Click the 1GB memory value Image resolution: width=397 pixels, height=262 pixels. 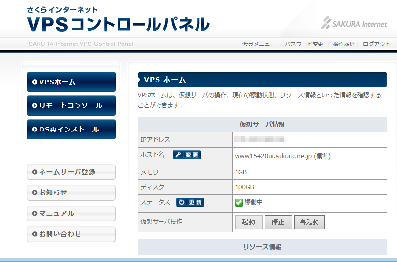pyautogui.click(x=241, y=172)
